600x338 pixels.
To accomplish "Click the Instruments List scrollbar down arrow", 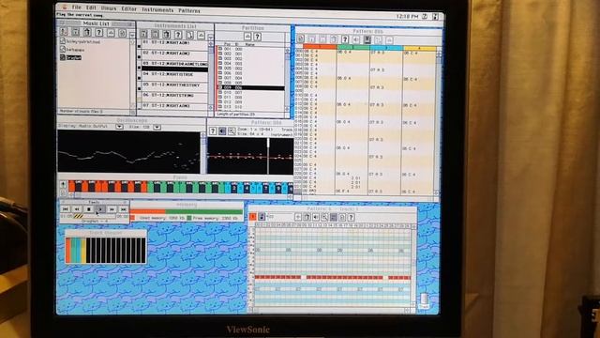I will 210,109.
